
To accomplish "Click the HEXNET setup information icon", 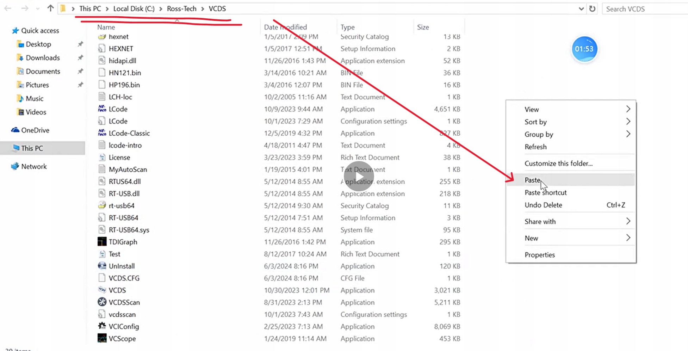I will [102, 48].
